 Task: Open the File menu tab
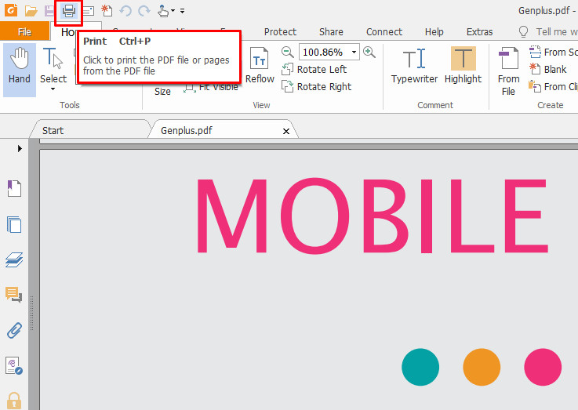pyautogui.click(x=24, y=32)
